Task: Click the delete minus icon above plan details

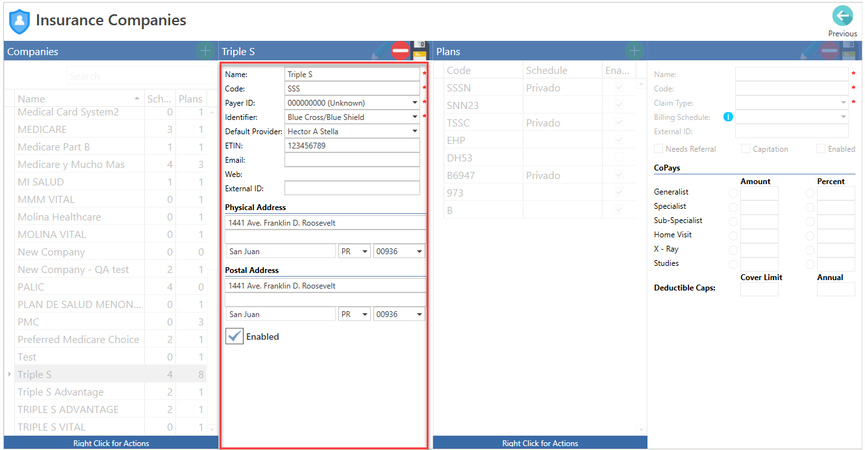Action: tap(830, 51)
